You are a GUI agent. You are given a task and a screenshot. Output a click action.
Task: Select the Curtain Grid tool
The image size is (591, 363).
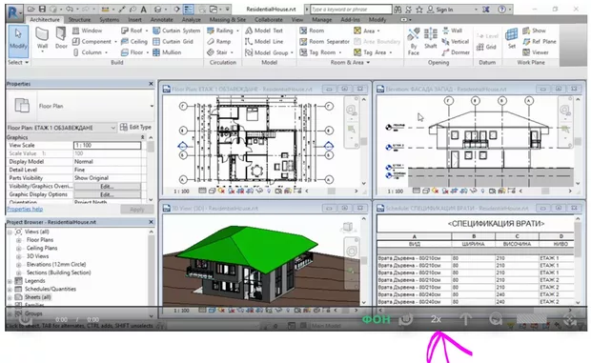173,41
